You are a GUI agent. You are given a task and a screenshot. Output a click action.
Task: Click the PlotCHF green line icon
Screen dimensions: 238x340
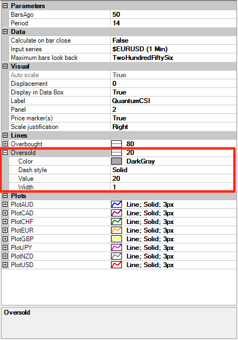pyautogui.click(x=117, y=222)
